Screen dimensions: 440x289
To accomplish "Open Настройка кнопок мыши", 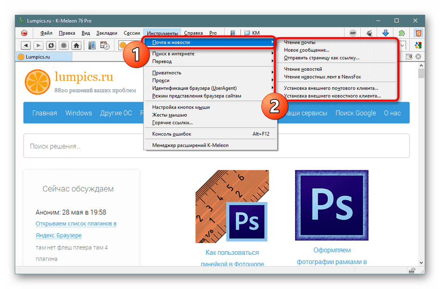I will (x=210, y=107).
